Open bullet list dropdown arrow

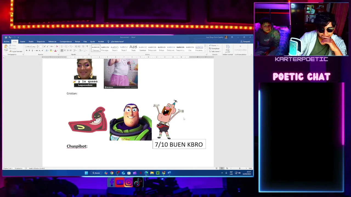(64, 47)
